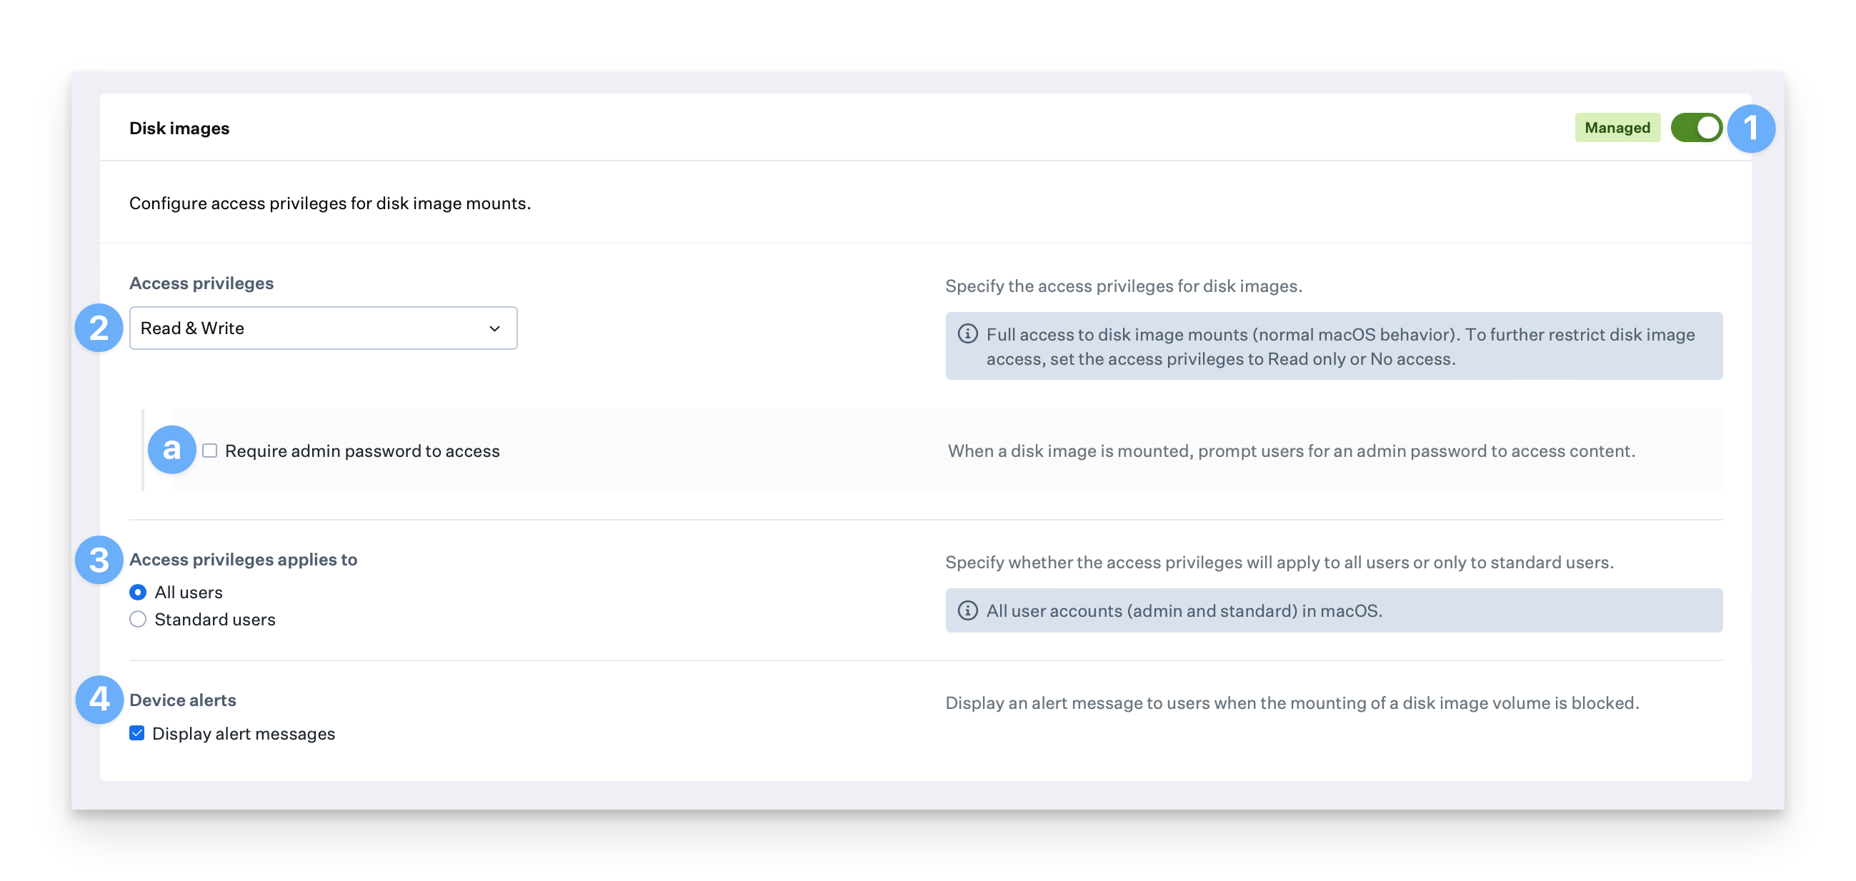Click the chevron arrow in Read & Write field

[494, 329]
